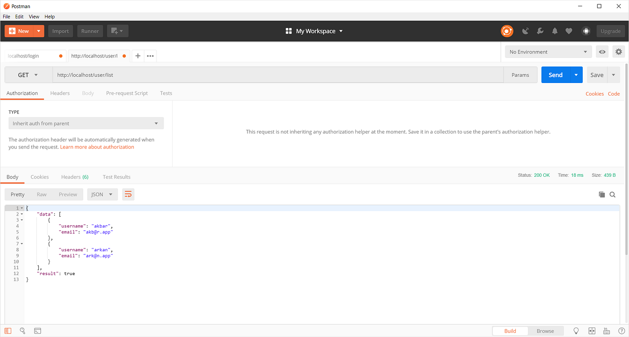Screen dimensions: 629x337
Task: Toggle wrap lines in the response viewer
Action: pyautogui.click(x=128, y=194)
